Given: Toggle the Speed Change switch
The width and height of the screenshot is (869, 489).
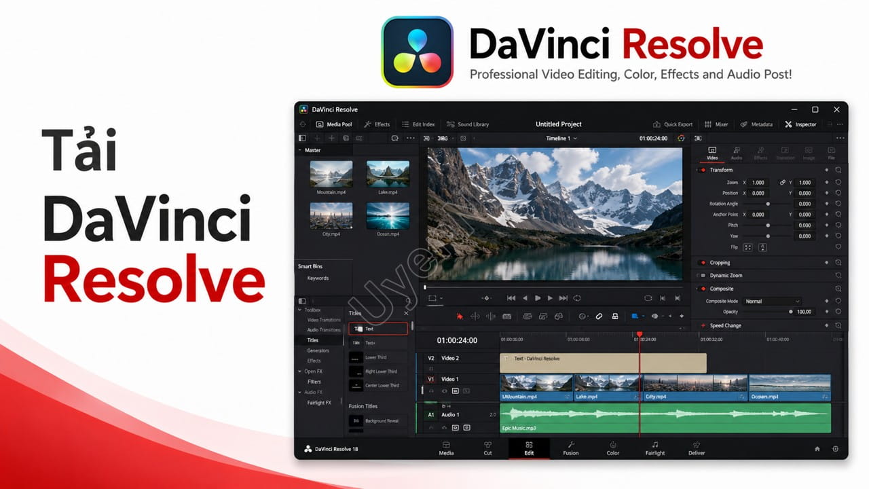Looking at the screenshot, I should tap(703, 325).
